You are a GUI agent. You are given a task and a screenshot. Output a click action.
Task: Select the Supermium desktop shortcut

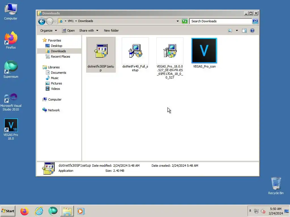coord(11,69)
